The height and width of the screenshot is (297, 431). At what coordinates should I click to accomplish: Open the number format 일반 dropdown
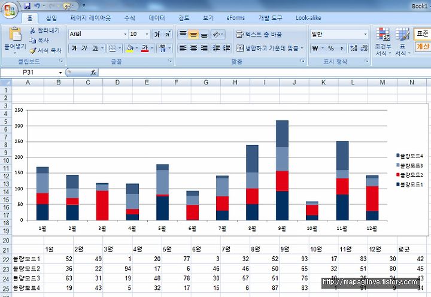[x=365, y=34]
